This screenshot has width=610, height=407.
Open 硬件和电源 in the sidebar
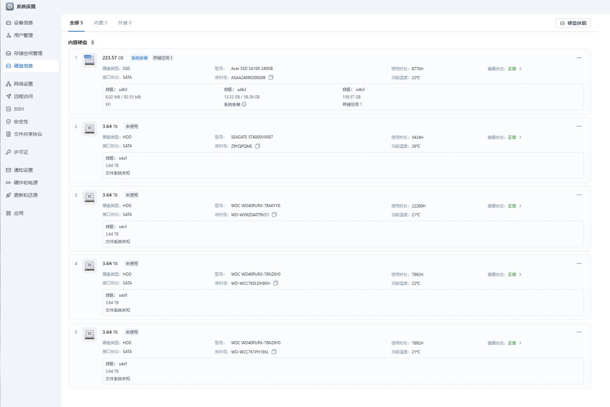[x=31, y=183]
